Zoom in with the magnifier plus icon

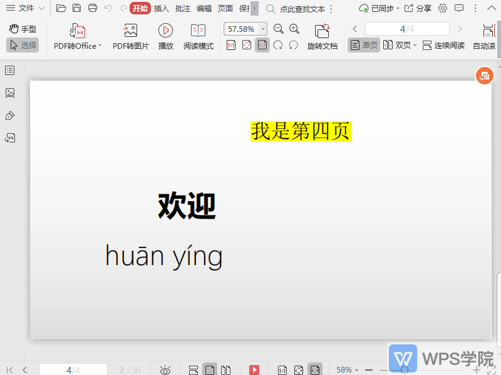pos(294,28)
